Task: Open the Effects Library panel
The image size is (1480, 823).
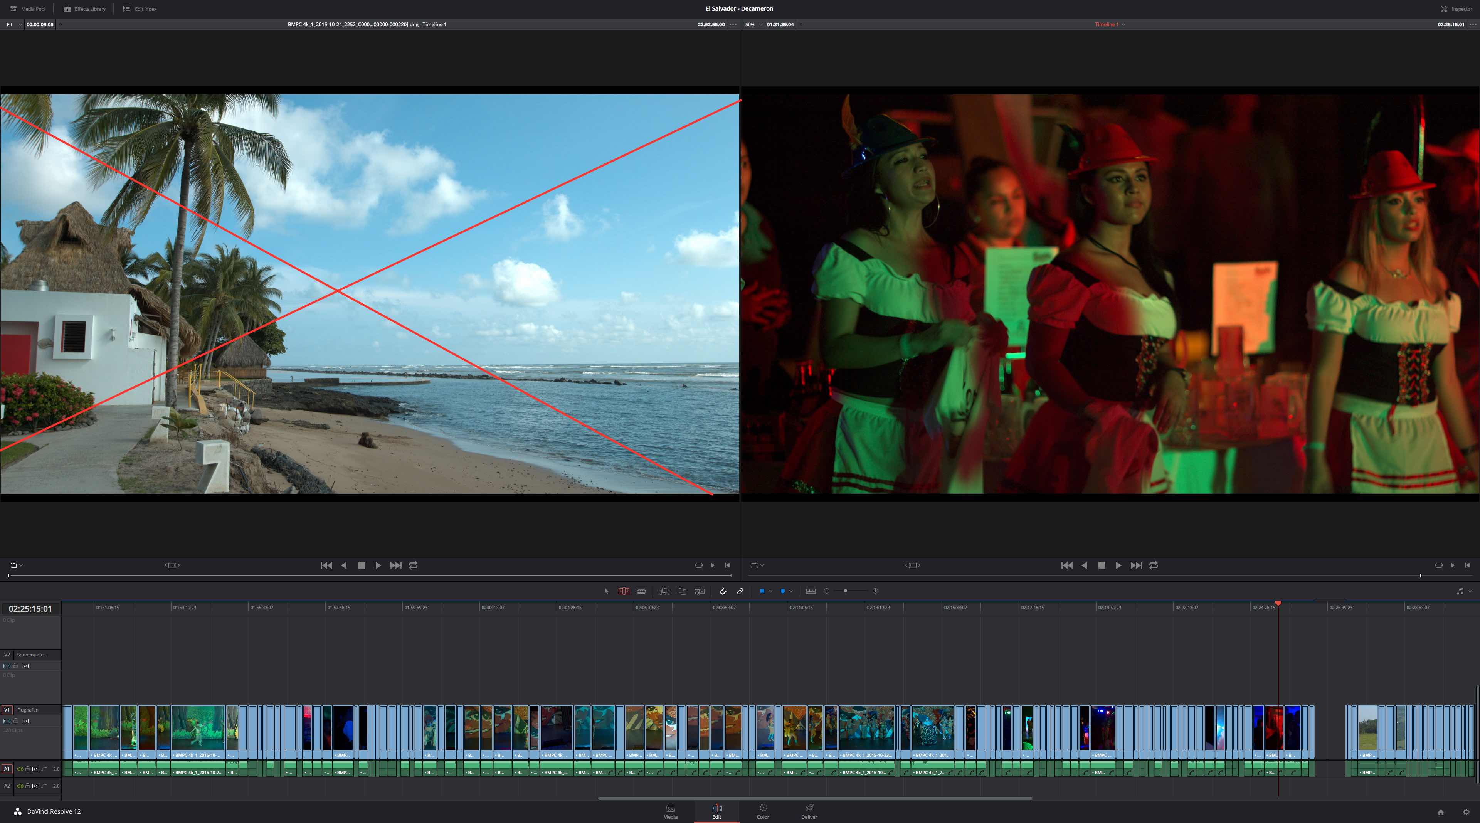Action: point(84,8)
